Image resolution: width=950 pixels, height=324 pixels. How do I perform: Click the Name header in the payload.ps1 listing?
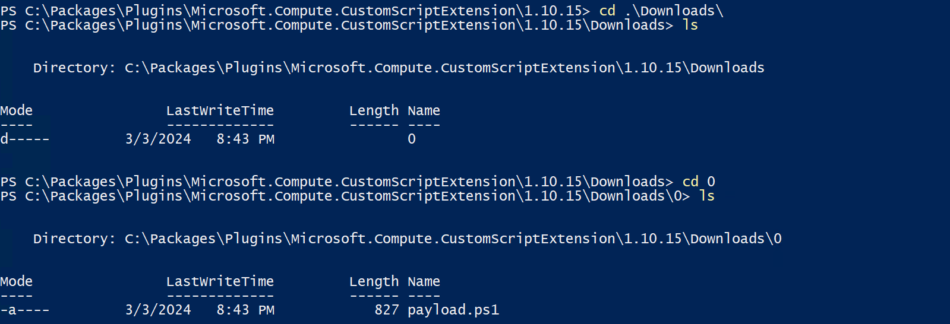tap(424, 281)
